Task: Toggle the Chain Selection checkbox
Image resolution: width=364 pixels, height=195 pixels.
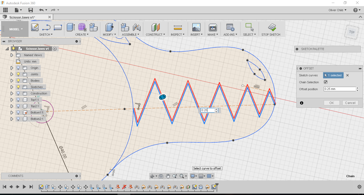Action: 325,82
